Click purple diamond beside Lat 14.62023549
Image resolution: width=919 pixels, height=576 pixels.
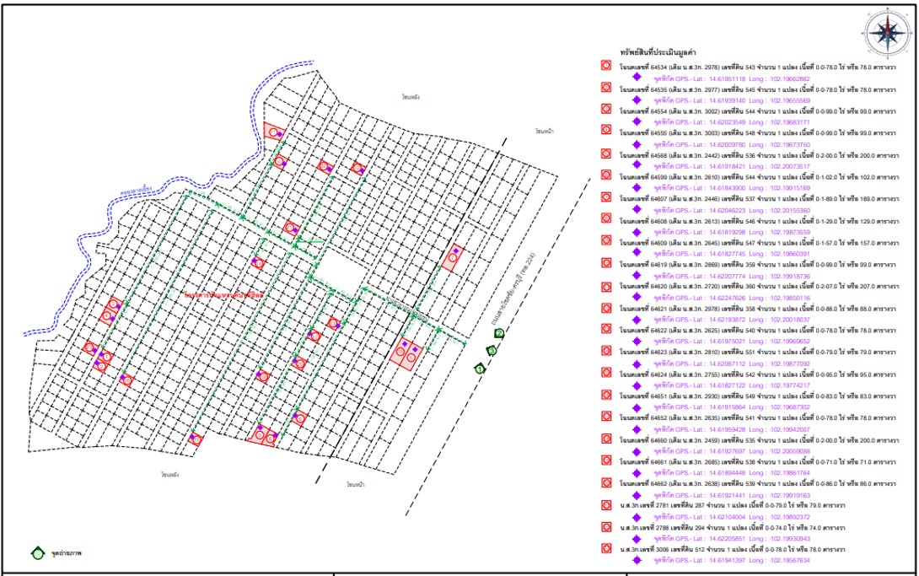(x=637, y=121)
